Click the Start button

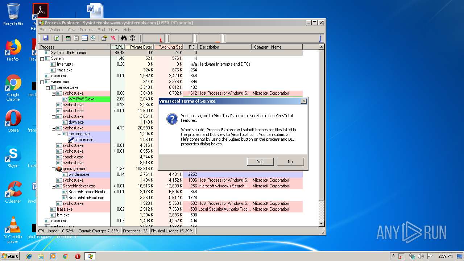point(10,256)
